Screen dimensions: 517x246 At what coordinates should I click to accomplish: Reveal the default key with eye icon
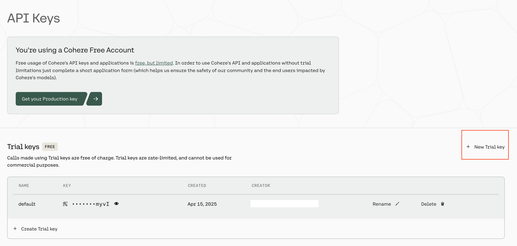pos(116,204)
